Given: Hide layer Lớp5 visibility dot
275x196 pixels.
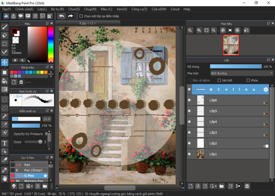Looking at the screenshot, I should pos(189,111).
